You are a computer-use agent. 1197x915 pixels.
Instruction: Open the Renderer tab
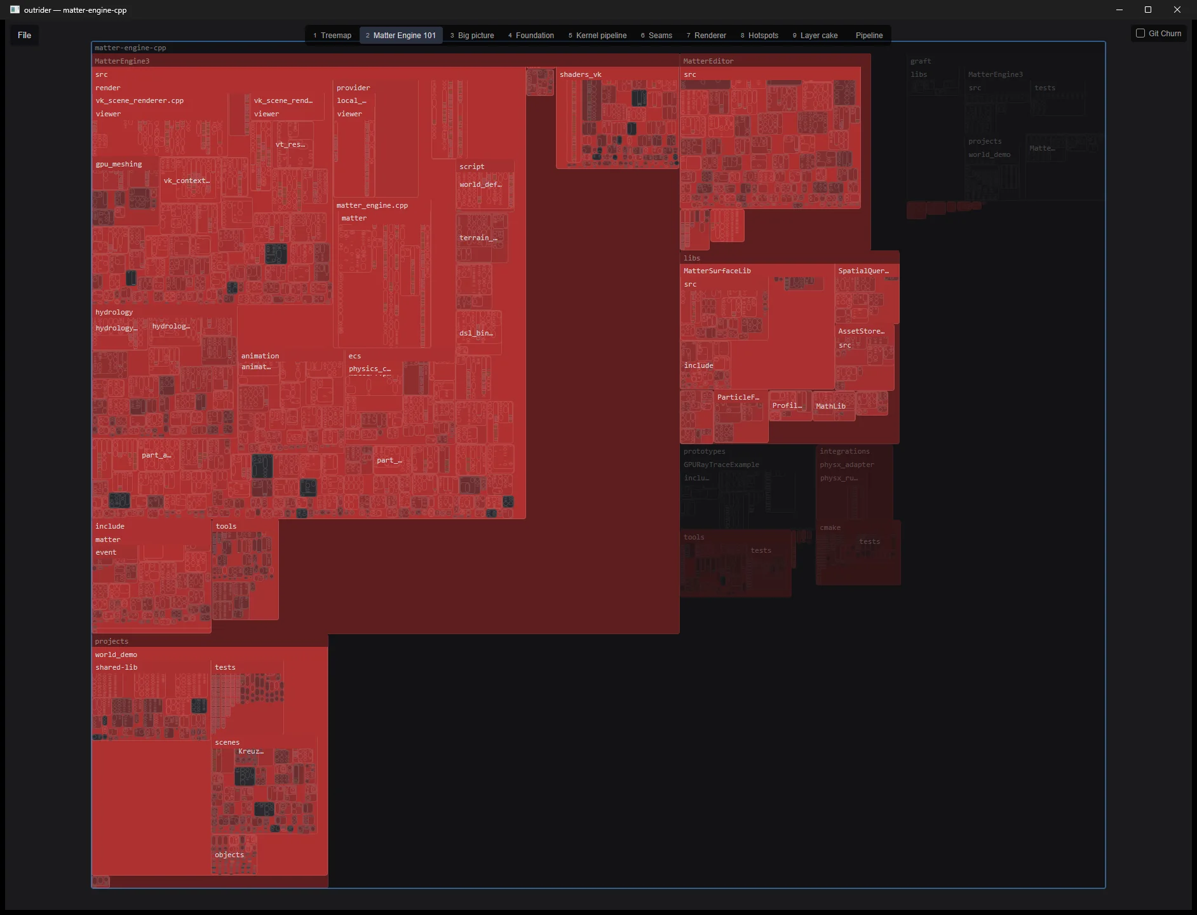point(706,36)
